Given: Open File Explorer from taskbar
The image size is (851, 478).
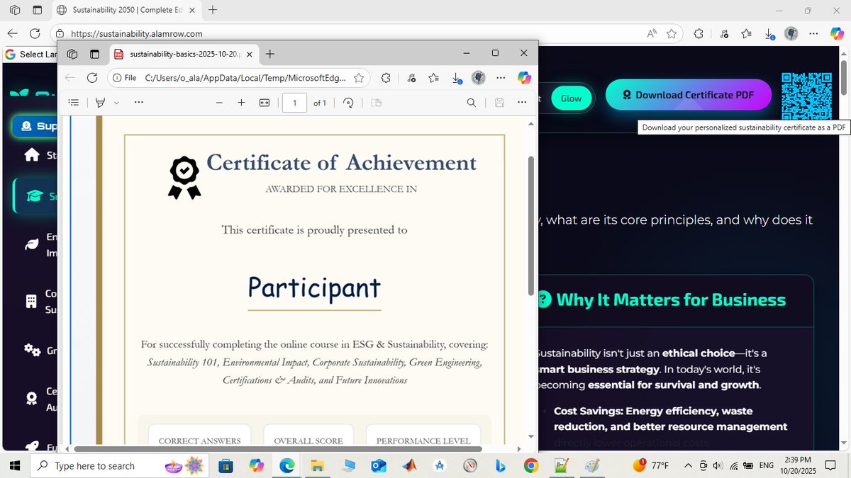Looking at the screenshot, I should coord(317,465).
